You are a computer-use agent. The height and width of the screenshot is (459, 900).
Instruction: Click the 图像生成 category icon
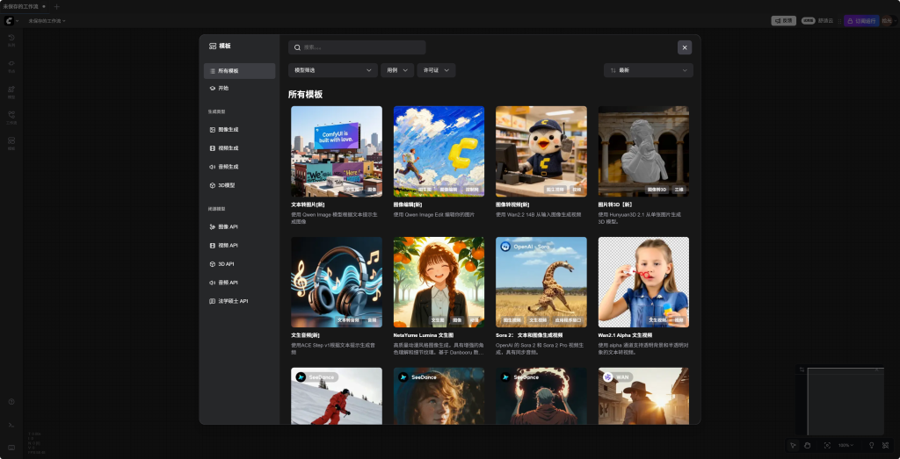point(213,130)
